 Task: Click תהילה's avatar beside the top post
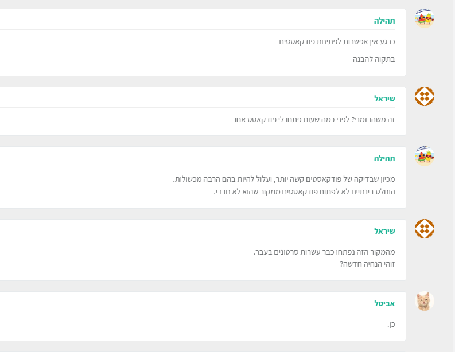[424, 18]
